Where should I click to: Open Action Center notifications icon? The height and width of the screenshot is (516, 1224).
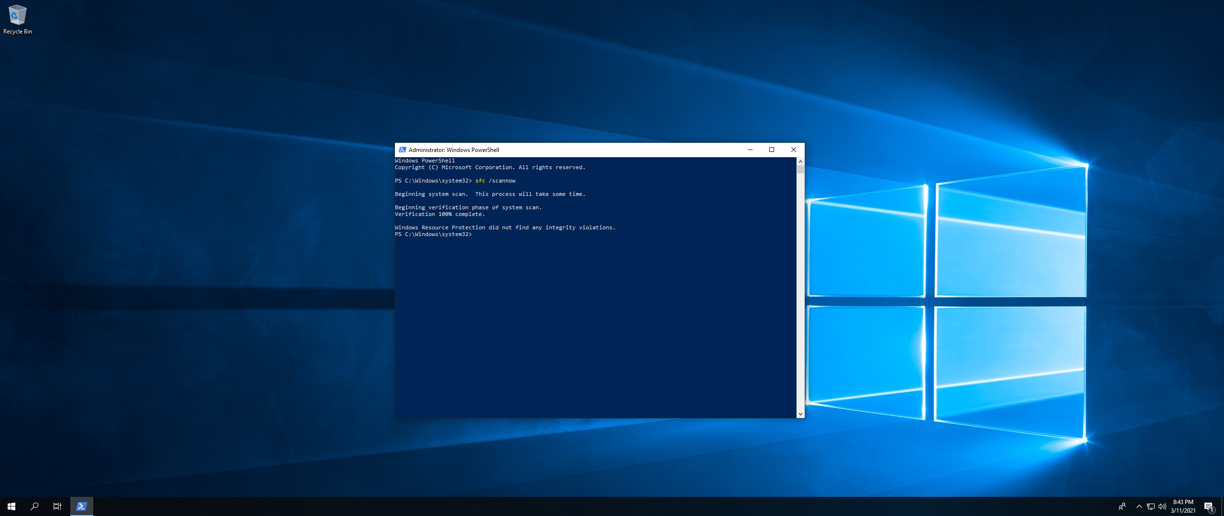click(x=1209, y=506)
